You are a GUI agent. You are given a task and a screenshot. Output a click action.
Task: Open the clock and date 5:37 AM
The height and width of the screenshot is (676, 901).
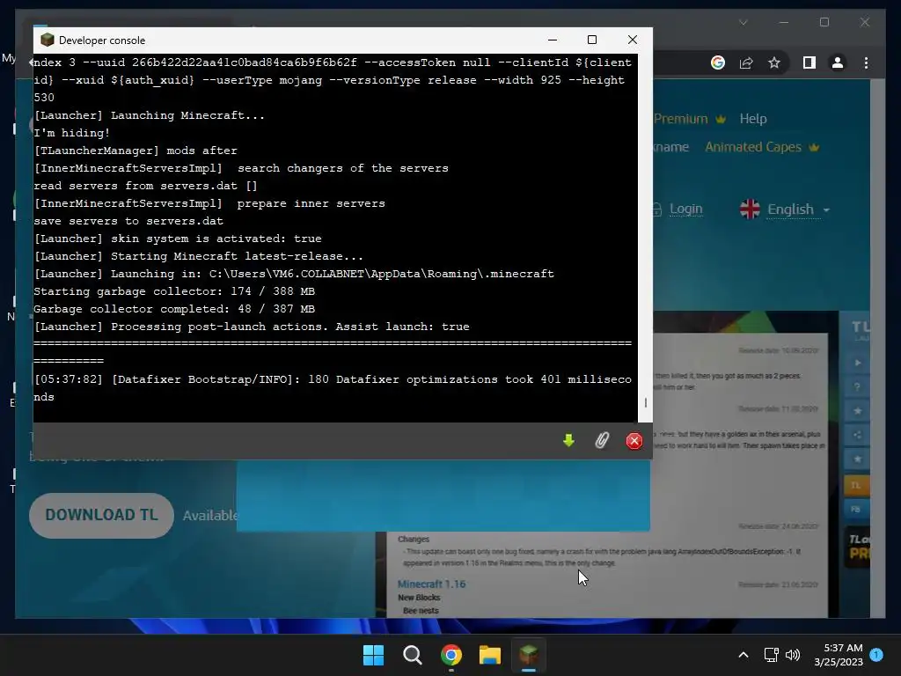click(839, 655)
